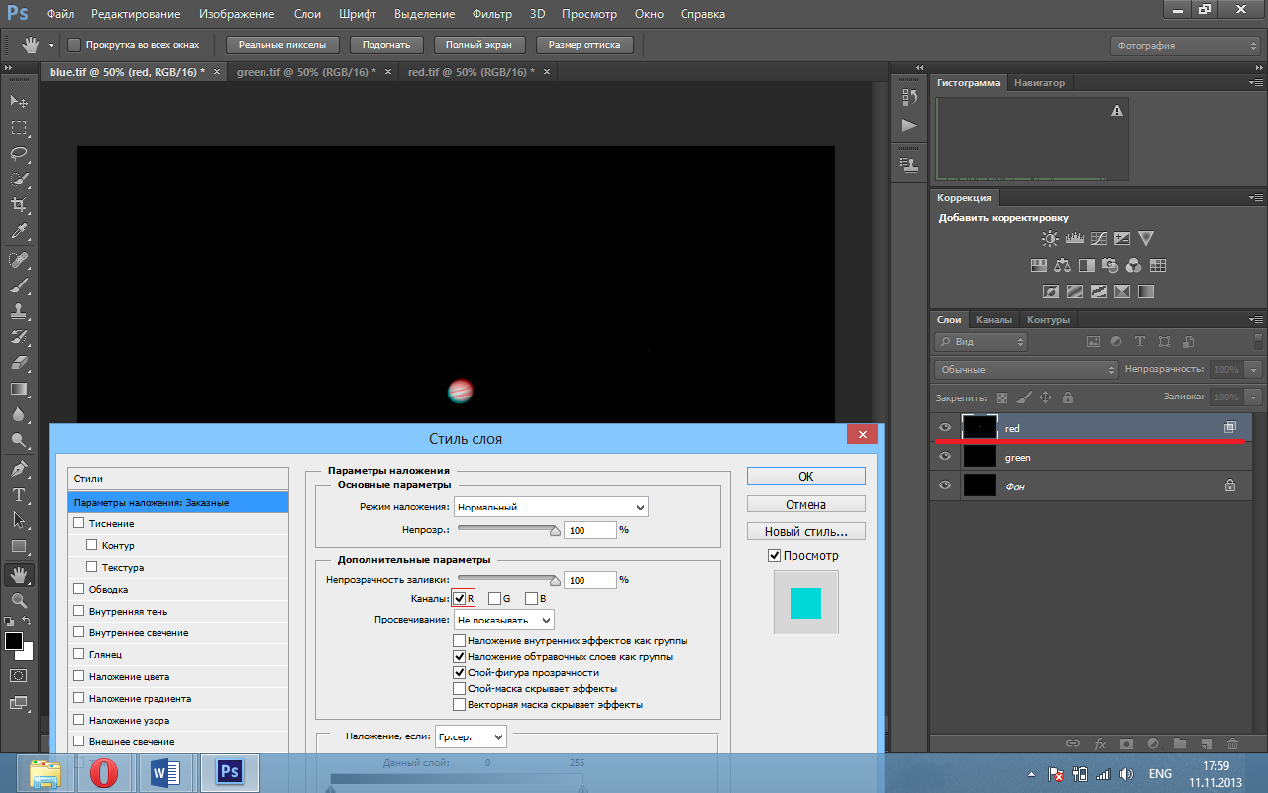The image size is (1268, 793).
Task: Open File Explorer from the taskbar
Action: [x=45, y=772]
